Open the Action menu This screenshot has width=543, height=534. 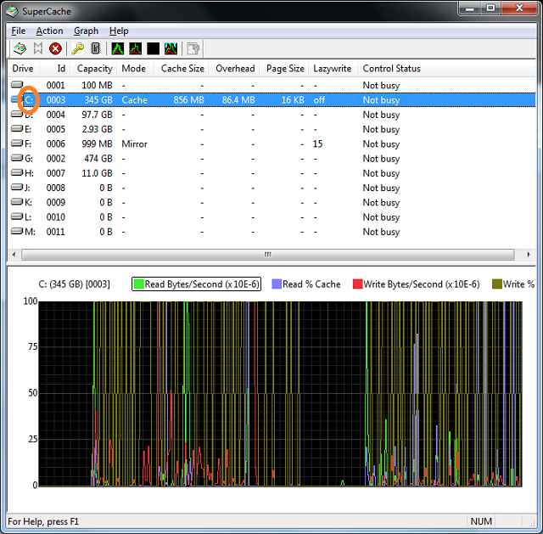[49, 31]
